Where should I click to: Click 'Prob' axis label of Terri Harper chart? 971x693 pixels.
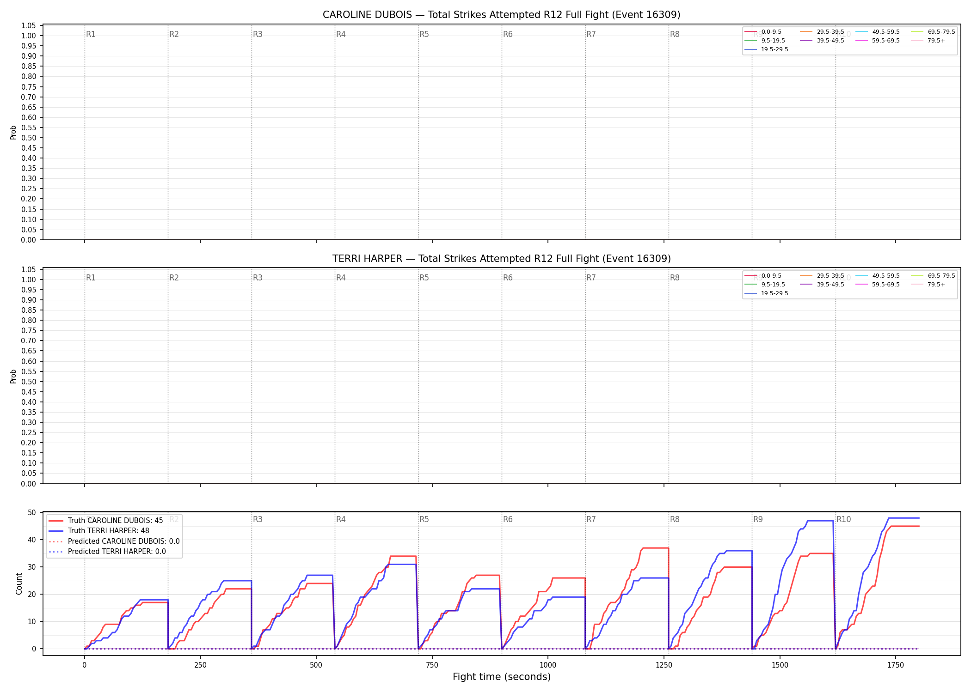point(13,377)
